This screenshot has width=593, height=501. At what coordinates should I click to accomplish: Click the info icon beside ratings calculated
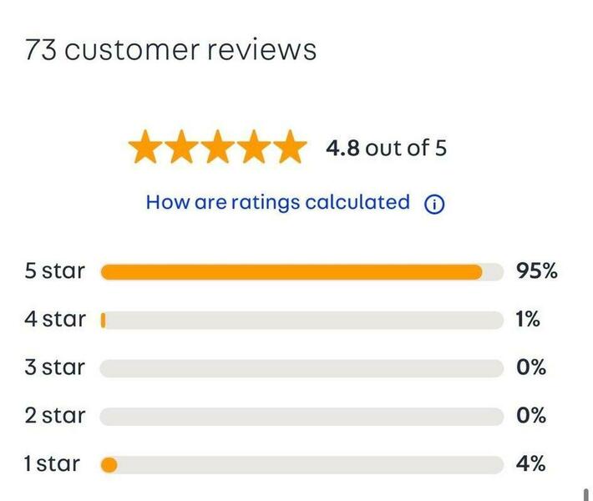pos(434,205)
